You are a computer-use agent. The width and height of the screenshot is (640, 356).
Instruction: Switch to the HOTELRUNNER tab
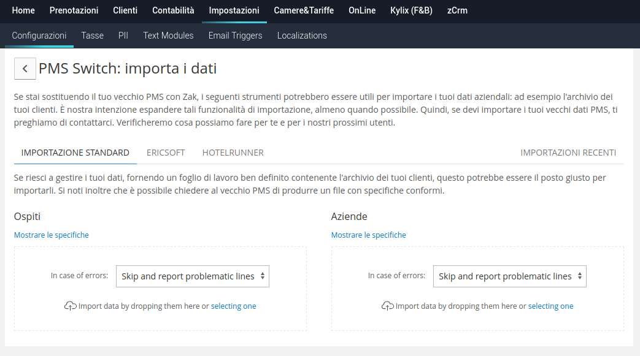(233, 153)
